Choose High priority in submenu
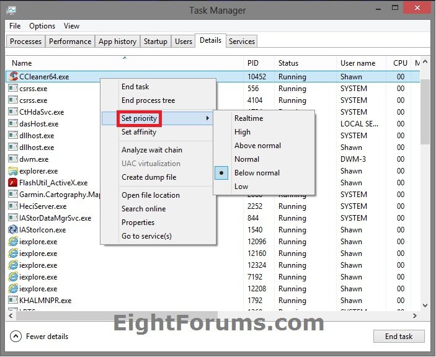 pyautogui.click(x=242, y=132)
